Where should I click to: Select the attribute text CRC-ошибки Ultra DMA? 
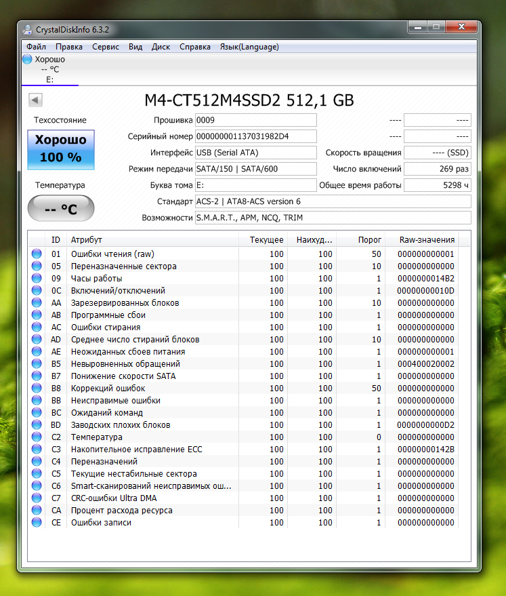click(114, 498)
